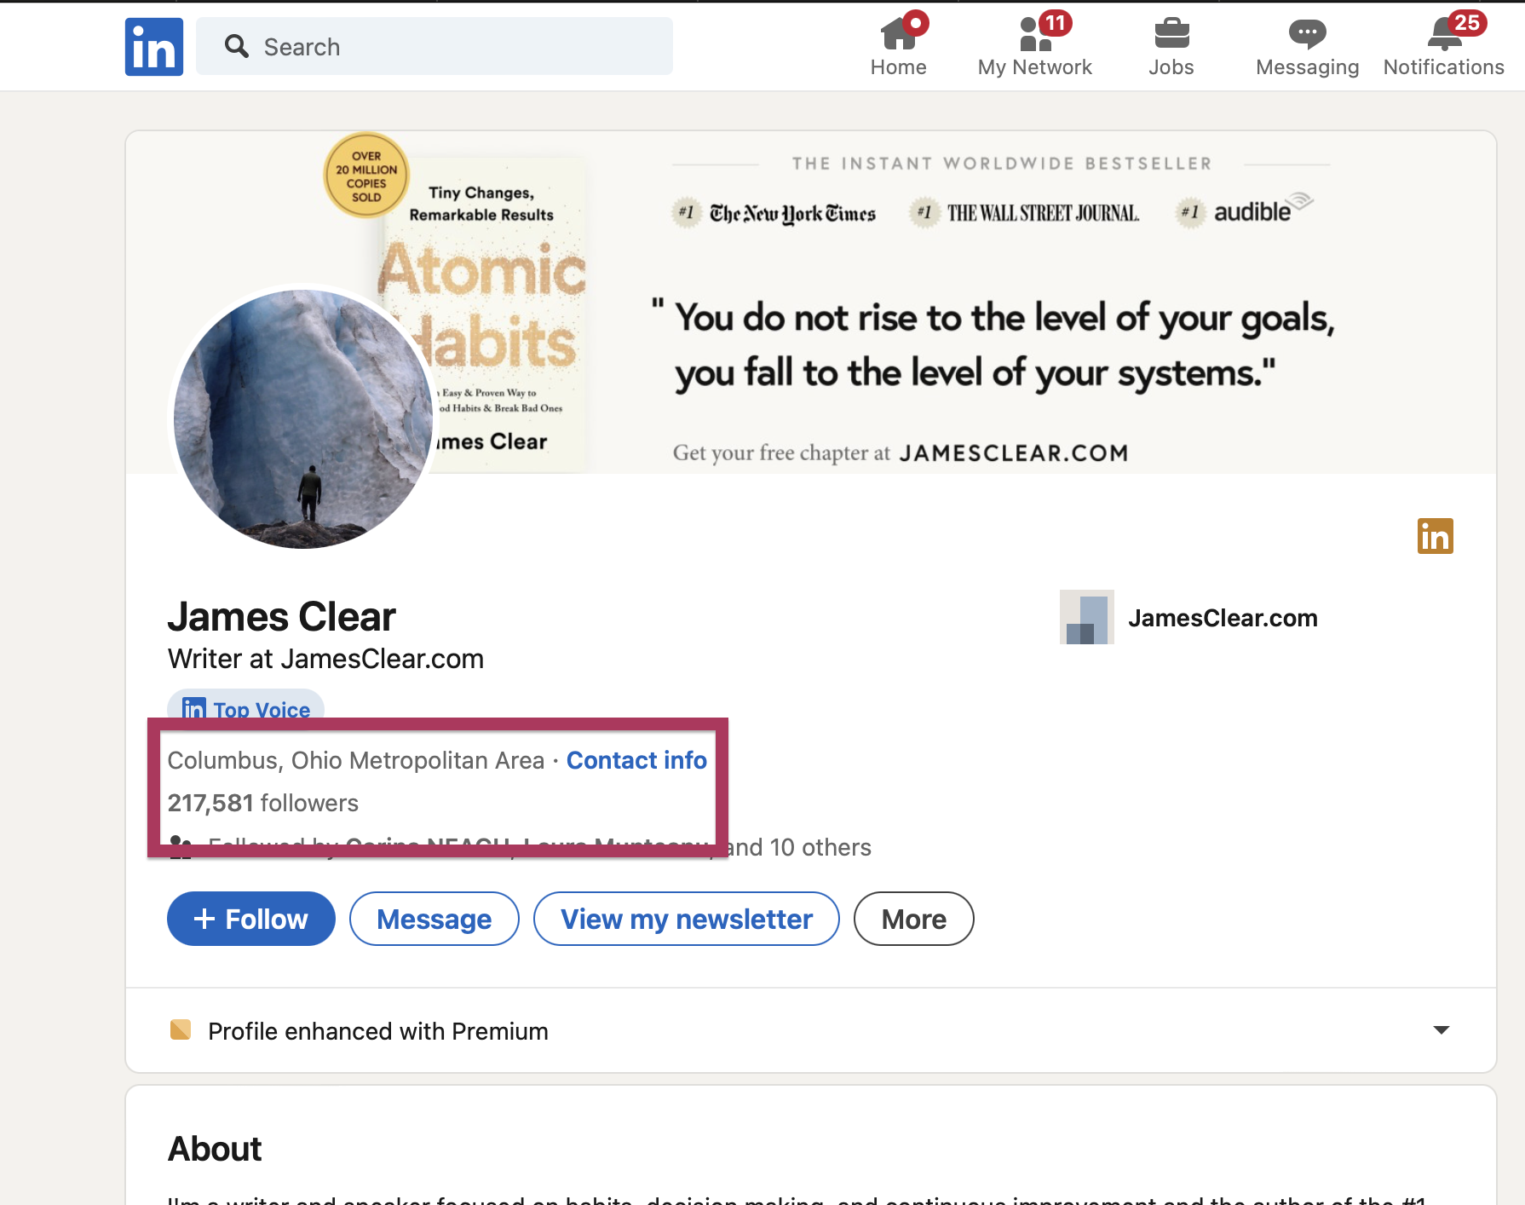Click the James Clear name heading

point(282,616)
